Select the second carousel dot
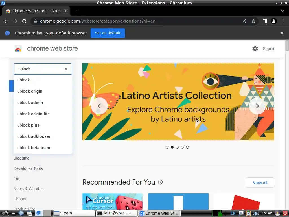The height and width of the screenshot is (217, 289). 172,147
